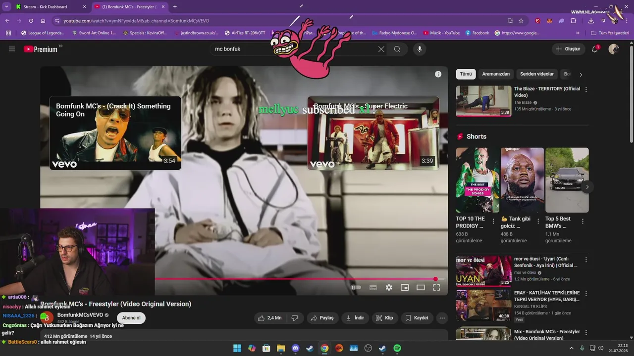Save the video using Kaydet
Viewport: 634px width, 356px height.
coord(417,318)
